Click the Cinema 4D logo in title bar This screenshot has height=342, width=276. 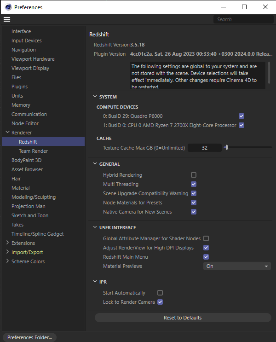[8, 7]
